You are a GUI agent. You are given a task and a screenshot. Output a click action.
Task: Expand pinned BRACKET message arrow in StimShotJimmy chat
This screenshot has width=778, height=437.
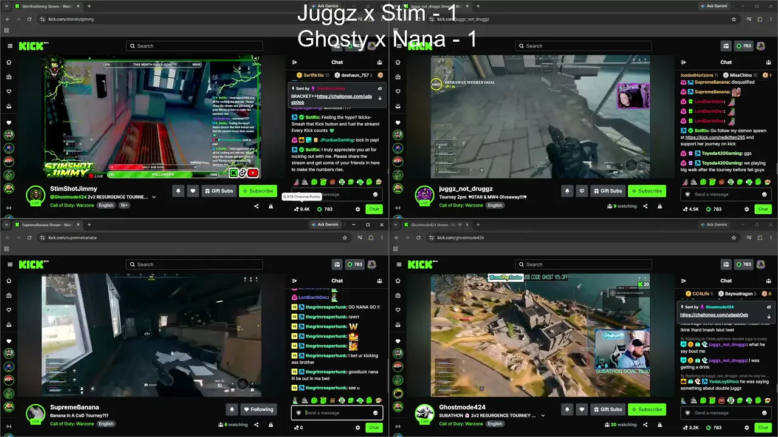380,98
